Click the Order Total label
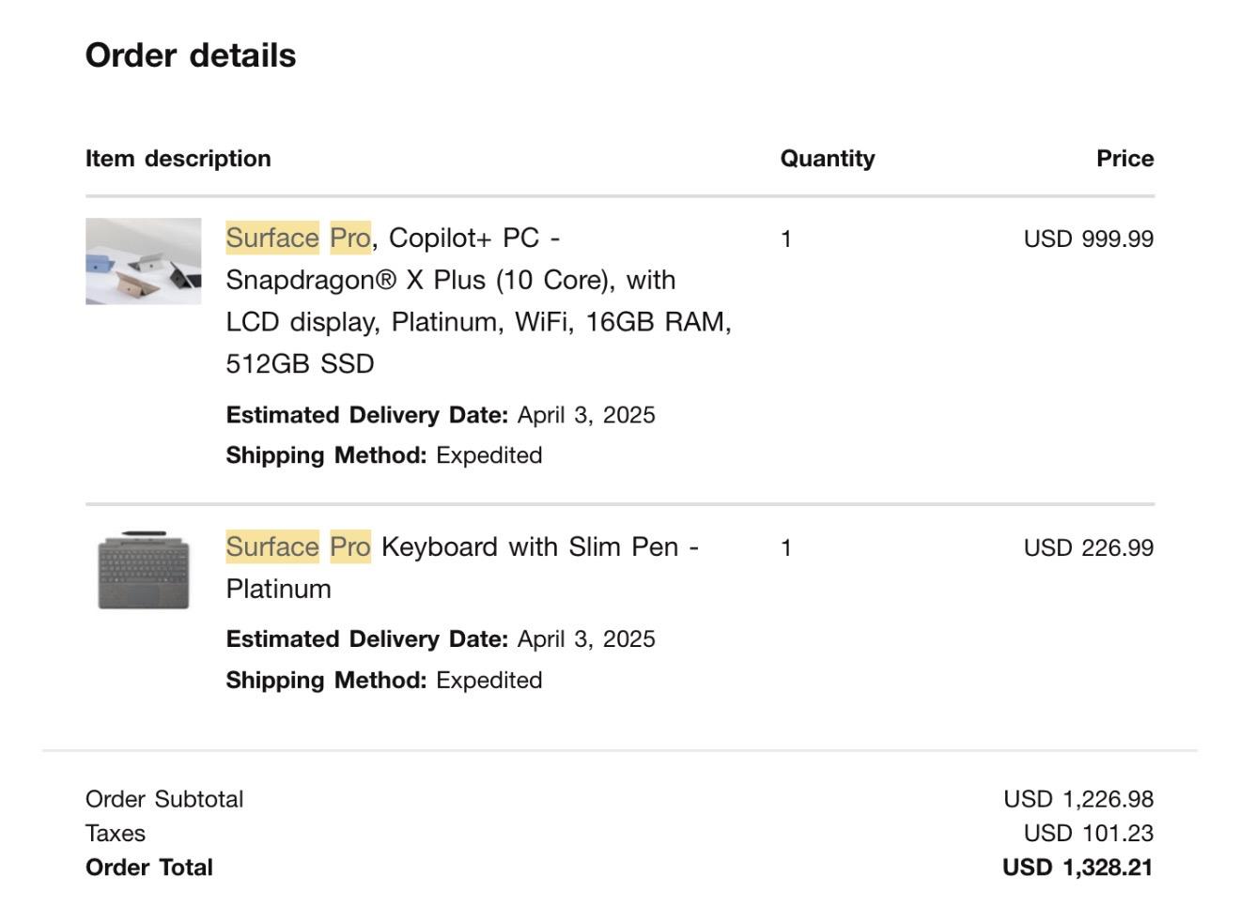The image size is (1240, 922). tap(149, 868)
